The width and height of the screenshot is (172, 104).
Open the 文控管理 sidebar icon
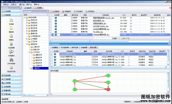11,44
